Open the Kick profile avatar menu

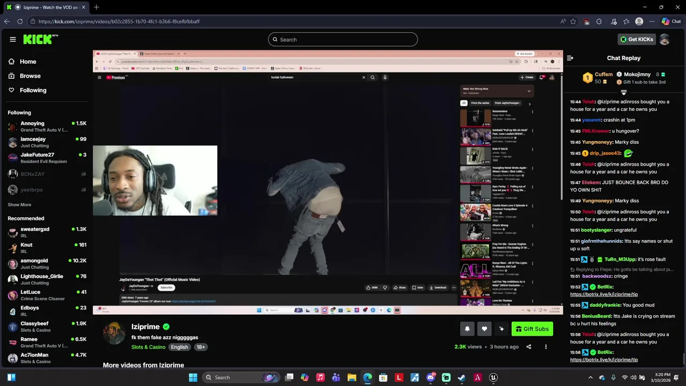pyautogui.click(x=665, y=39)
